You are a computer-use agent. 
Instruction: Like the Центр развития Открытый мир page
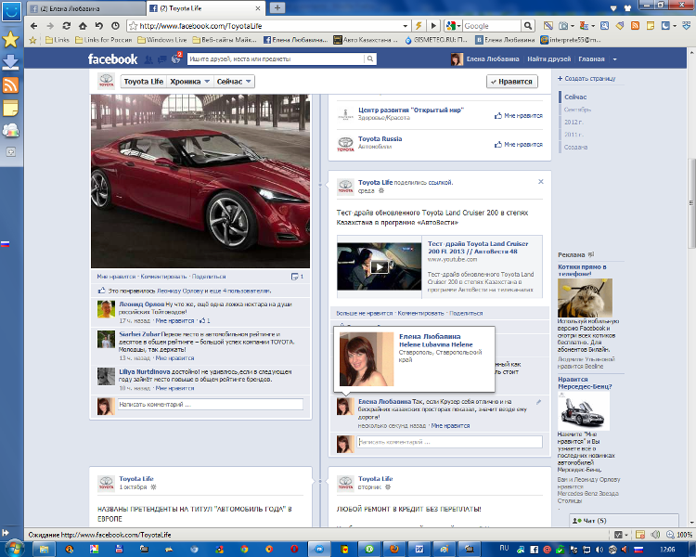click(x=519, y=115)
